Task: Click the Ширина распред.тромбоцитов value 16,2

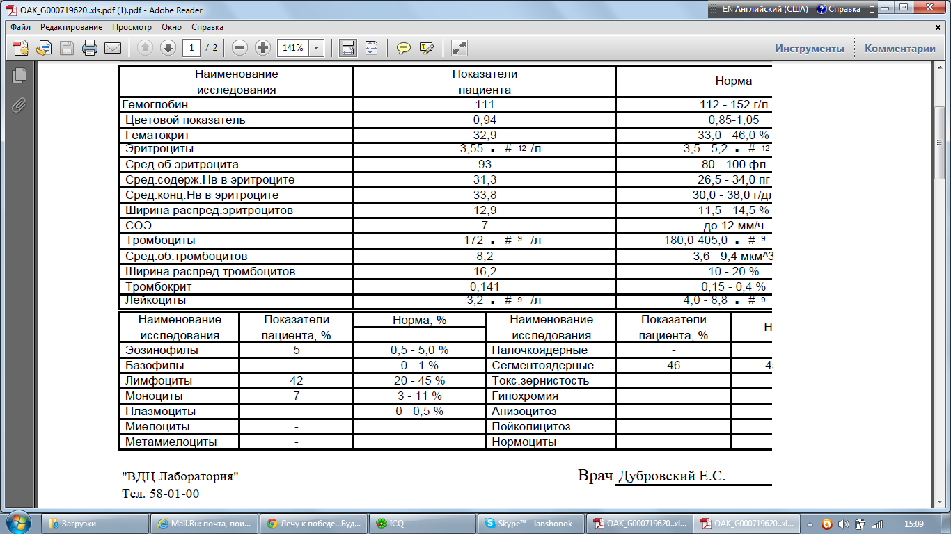Action: 485,272
